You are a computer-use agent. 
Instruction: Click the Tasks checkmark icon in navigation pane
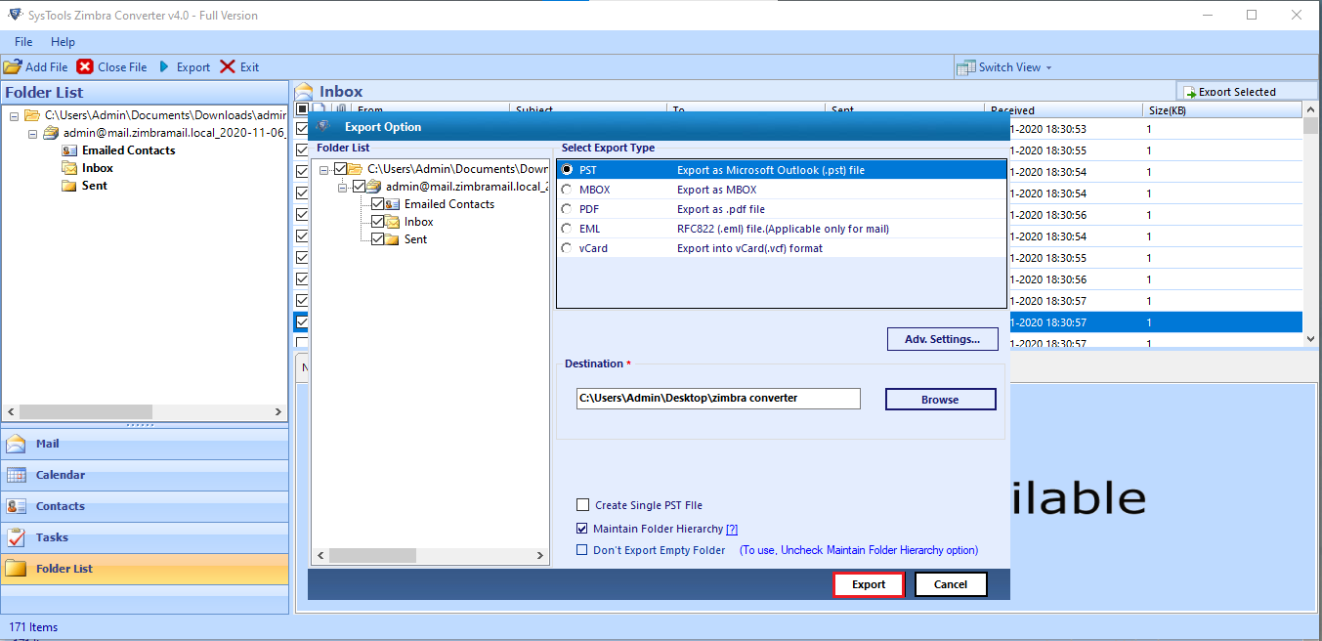pos(17,537)
